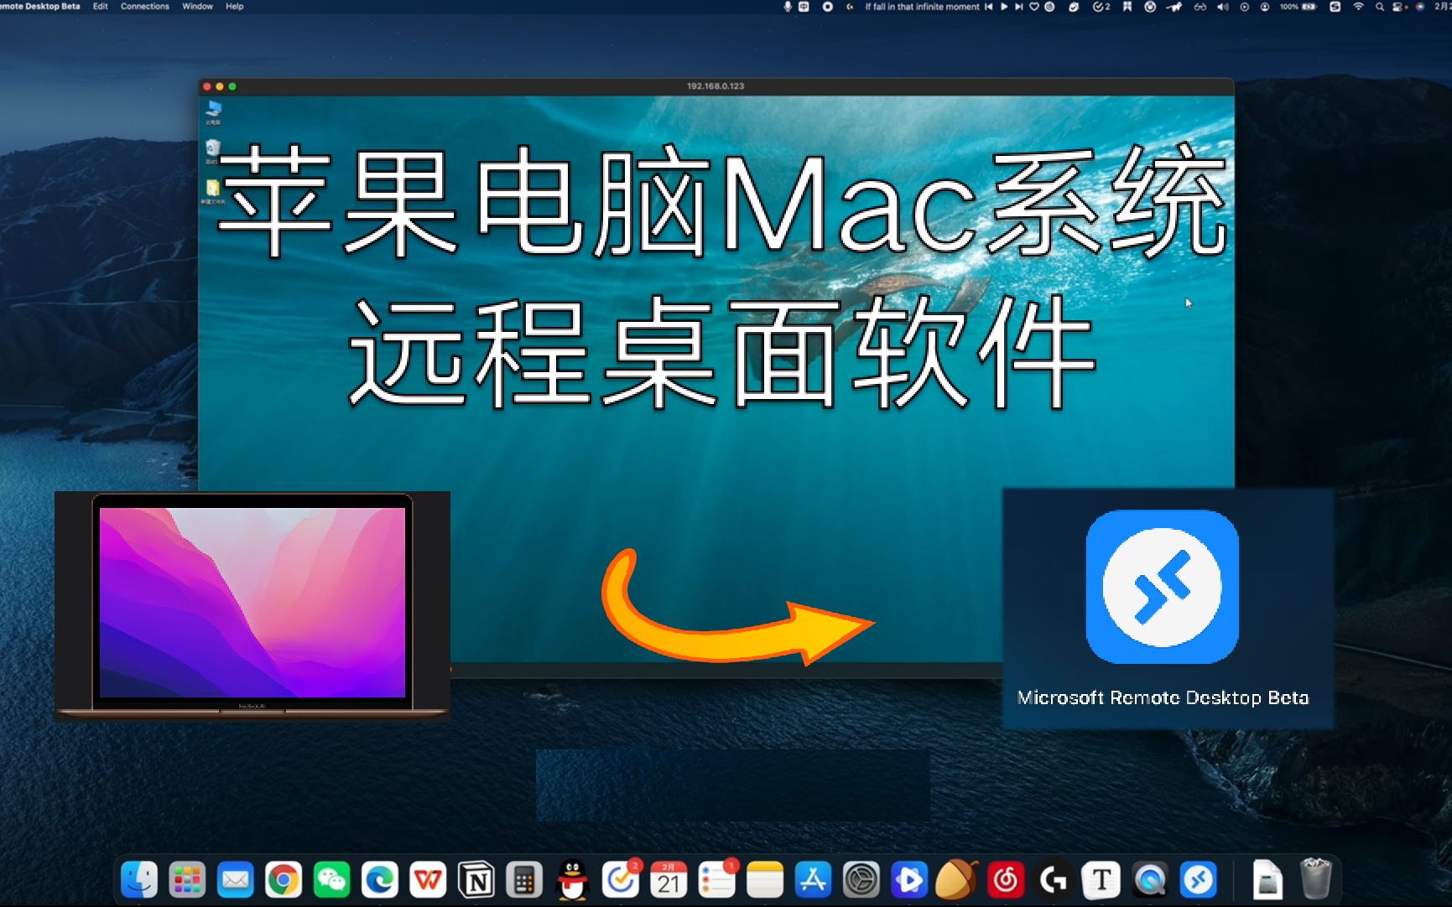This screenshot has width=1452, height=907.
Task: Launch the App Store from Dock
Action: coord(813,879)
